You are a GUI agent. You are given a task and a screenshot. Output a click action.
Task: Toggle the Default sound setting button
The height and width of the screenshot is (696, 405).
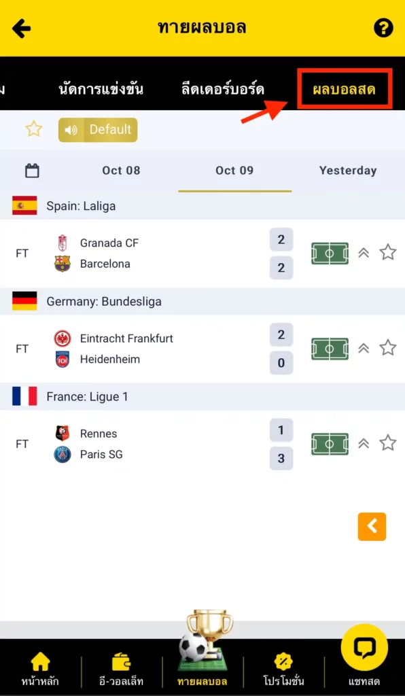pyautogui.click(x=98, y=130)
